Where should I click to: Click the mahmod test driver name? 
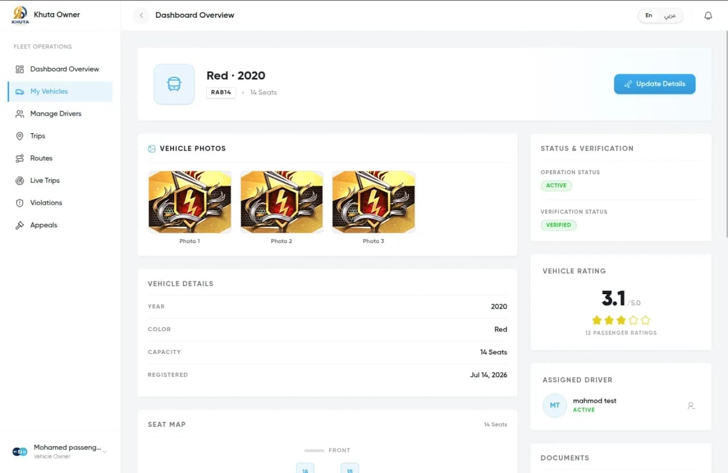click(x=594, y=401)
